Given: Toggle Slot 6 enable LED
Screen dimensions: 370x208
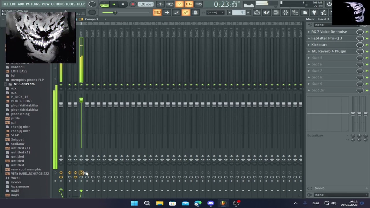Looking at the screenshot, I should (367, 64).
